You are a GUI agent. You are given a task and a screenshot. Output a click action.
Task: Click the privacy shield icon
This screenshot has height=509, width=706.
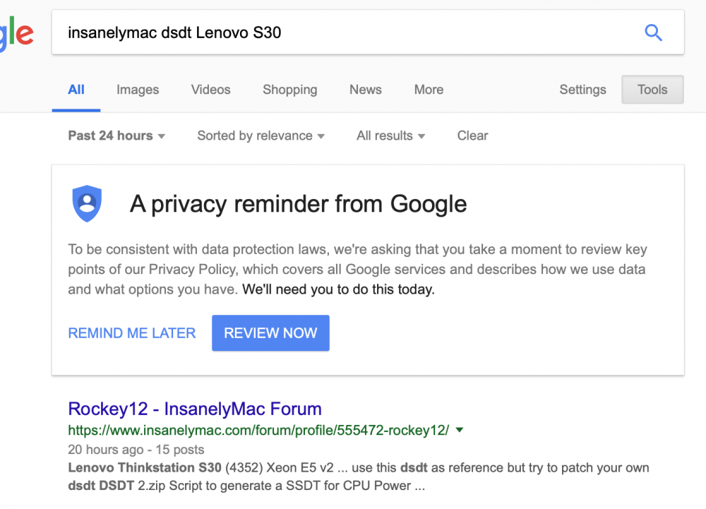pos(87,203)
